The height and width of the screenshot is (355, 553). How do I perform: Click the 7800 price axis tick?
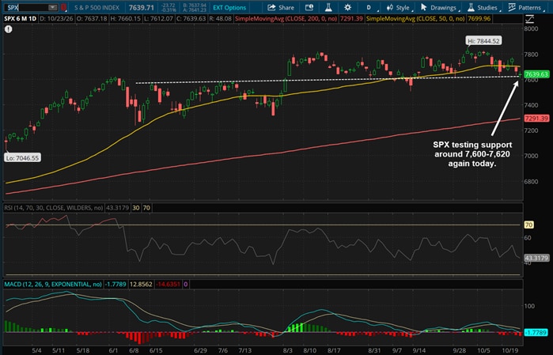(x=532, y=55)
